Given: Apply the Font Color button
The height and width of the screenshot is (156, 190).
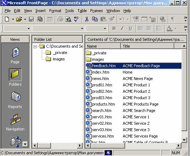Looking at the screenshot, I should (169, 28).
